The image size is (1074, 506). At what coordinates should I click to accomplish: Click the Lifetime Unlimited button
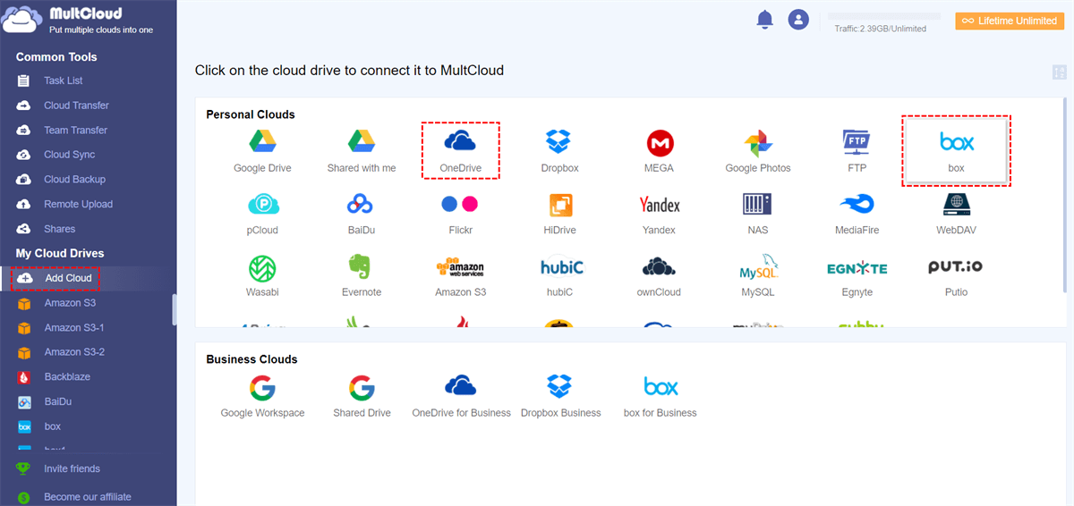[x=1010, y=21]
